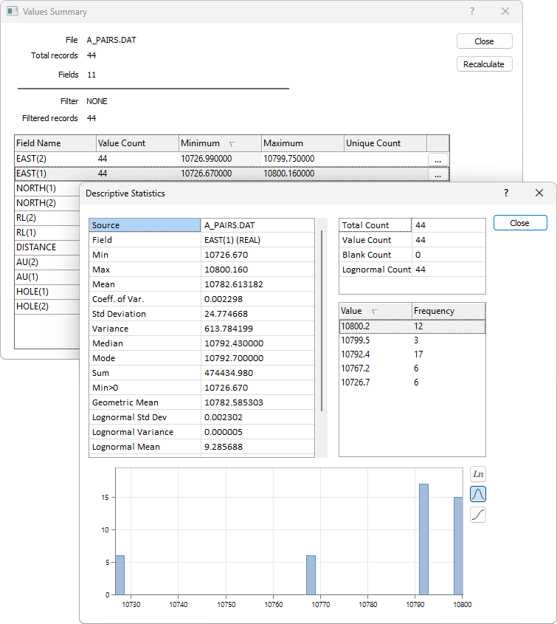Screen dimensions: 557x624
Task: Click the Field Name column header
Action: 55,143
